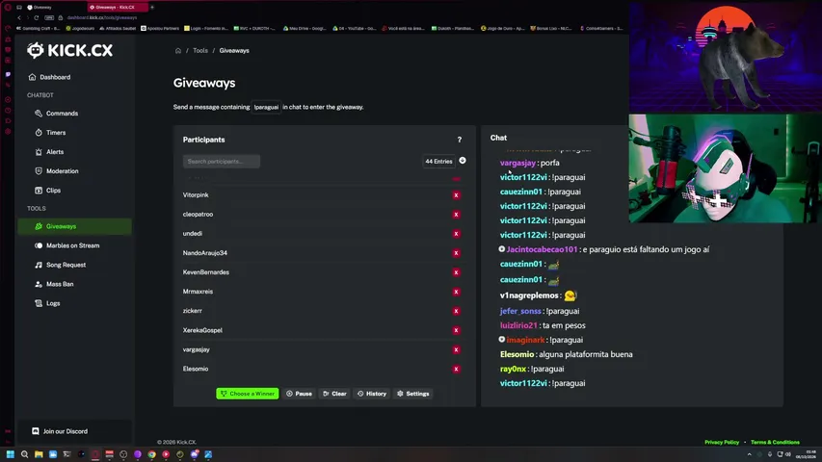
Task: Click the streamer webcam overlay
Action: click(725, 168)
